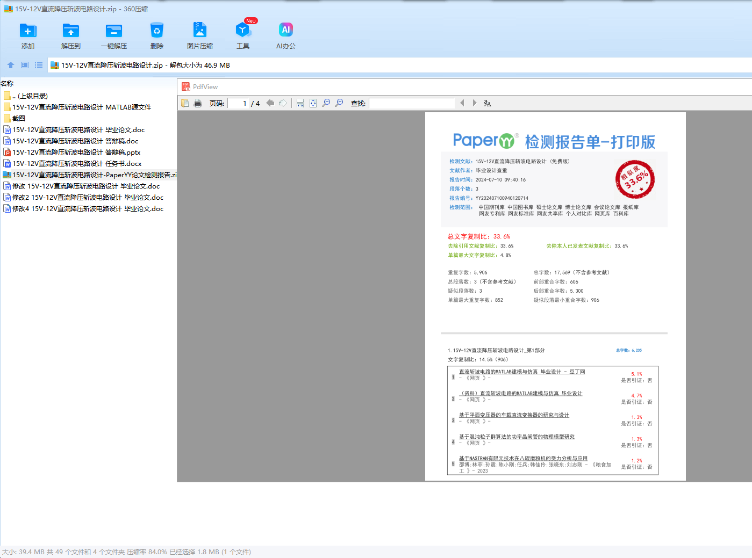Open the (资料) 直流斩波电路 source link

point(521,394)
